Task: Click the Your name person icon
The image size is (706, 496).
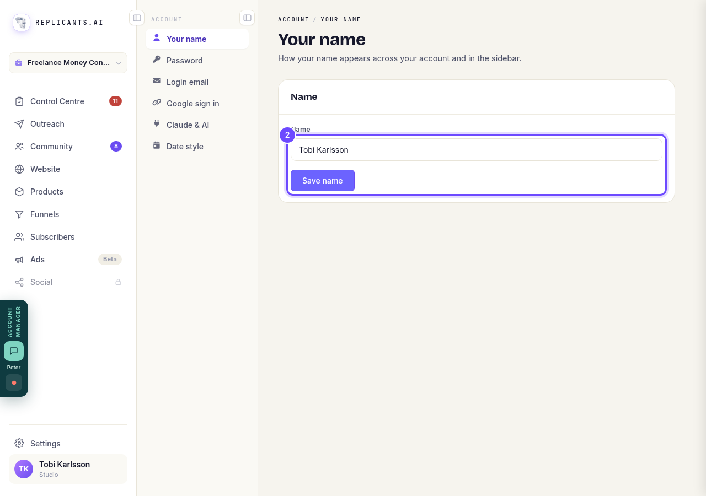Action: coord(157,39)
